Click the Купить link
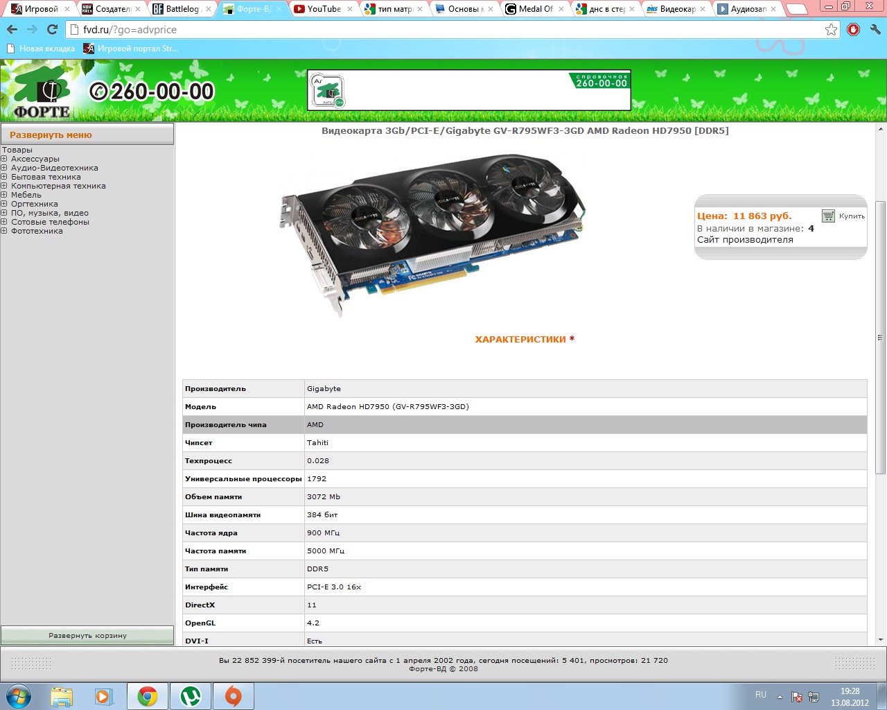The width and height of the screenshot is (887, 710). tap(852, 216)
